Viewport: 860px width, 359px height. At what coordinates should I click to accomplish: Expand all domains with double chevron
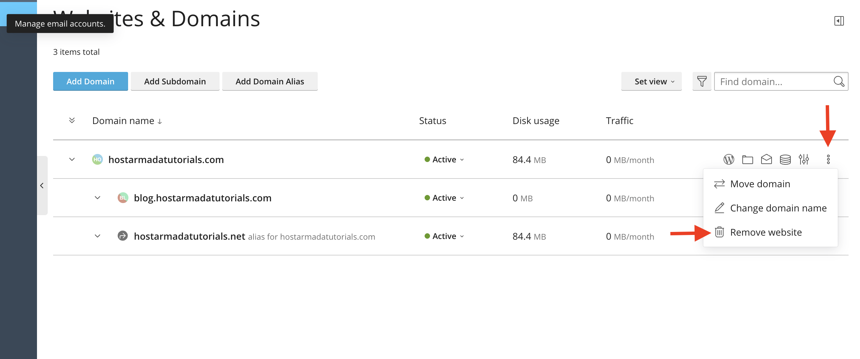(x=72, y=120)
